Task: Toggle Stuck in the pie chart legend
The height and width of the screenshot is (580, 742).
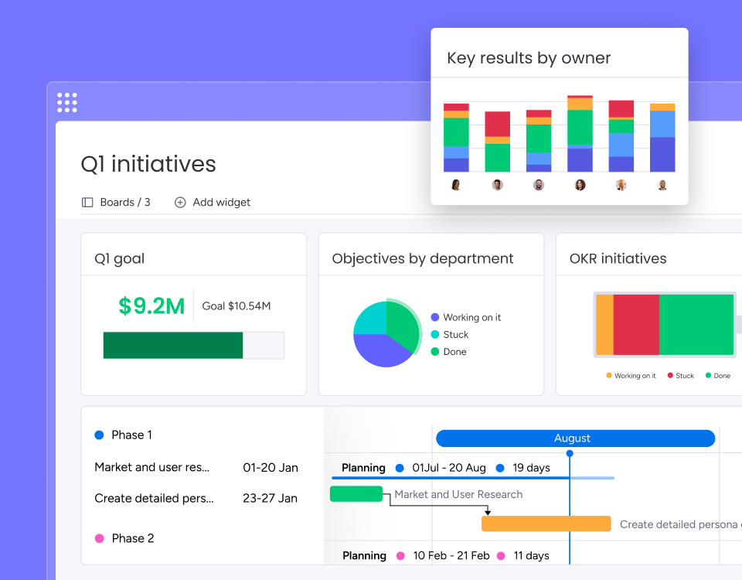Action: (450, 334)
